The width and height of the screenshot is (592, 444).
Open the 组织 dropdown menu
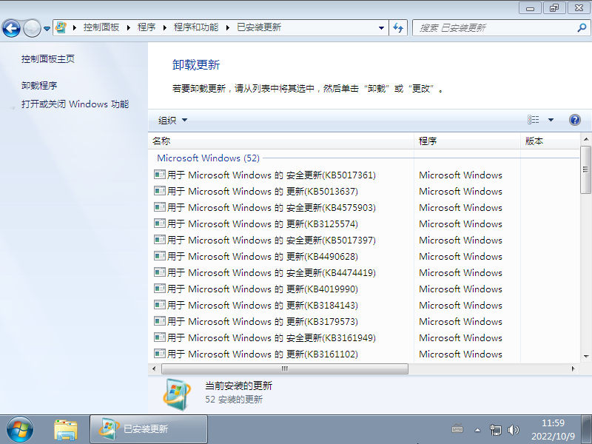172,120
